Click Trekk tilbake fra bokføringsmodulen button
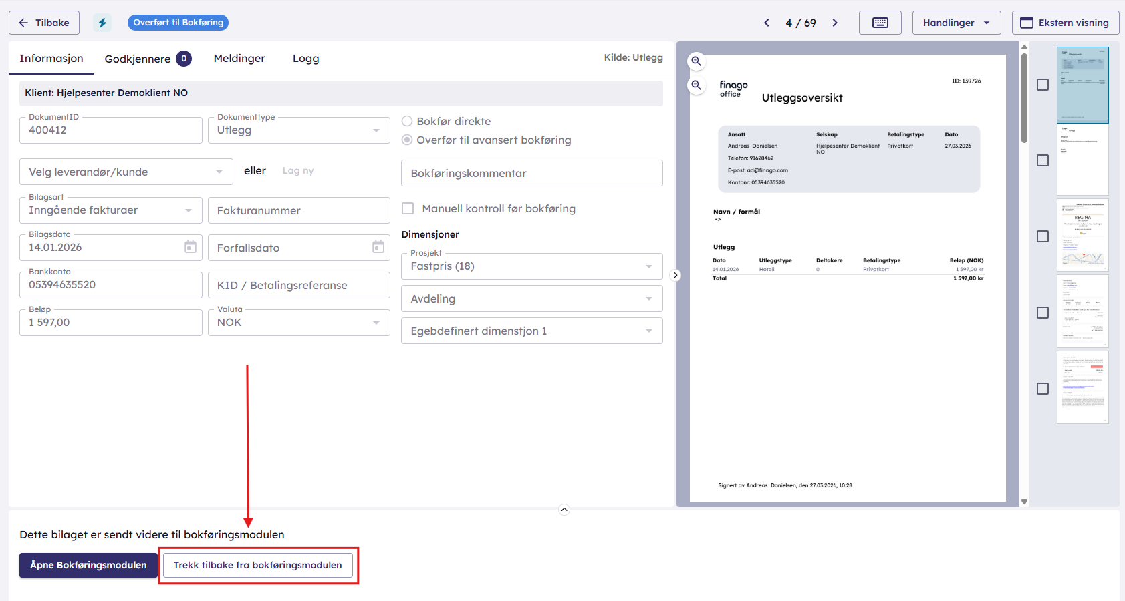Screen dimensions: 1125x601 point(258,565)
